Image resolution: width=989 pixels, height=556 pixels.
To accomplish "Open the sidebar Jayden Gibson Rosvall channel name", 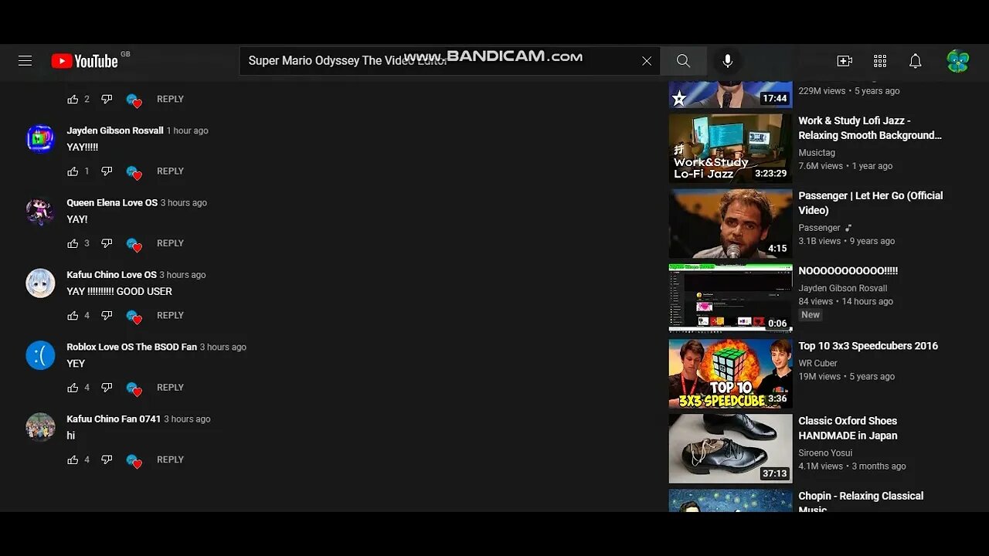I will (843, 288).
